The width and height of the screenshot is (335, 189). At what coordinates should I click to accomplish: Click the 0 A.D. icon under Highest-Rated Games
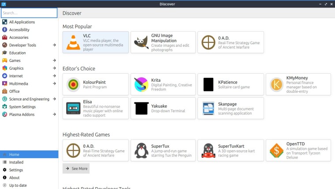tap(73, 151)
